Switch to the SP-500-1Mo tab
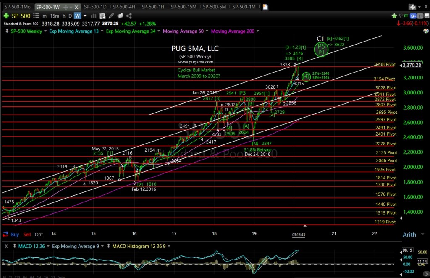The height and width of the screenshot is (278, 430). coord(17,7)
